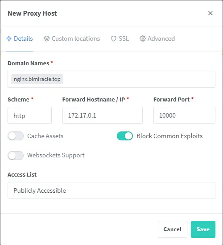Click the shield icon beside SSL
Screen dimensions: 223x245
tap(114, 38)
